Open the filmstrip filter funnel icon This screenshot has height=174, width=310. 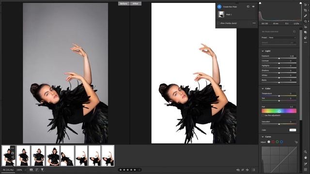(42, 170)
